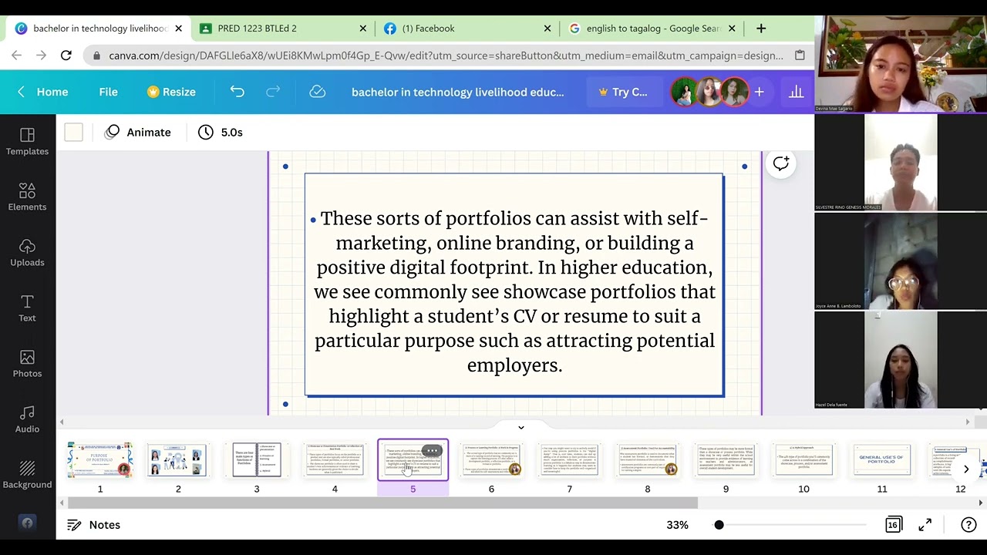This screenshot has width=987, height=555.
Task: Undo the last action
Action: [237, 92]
